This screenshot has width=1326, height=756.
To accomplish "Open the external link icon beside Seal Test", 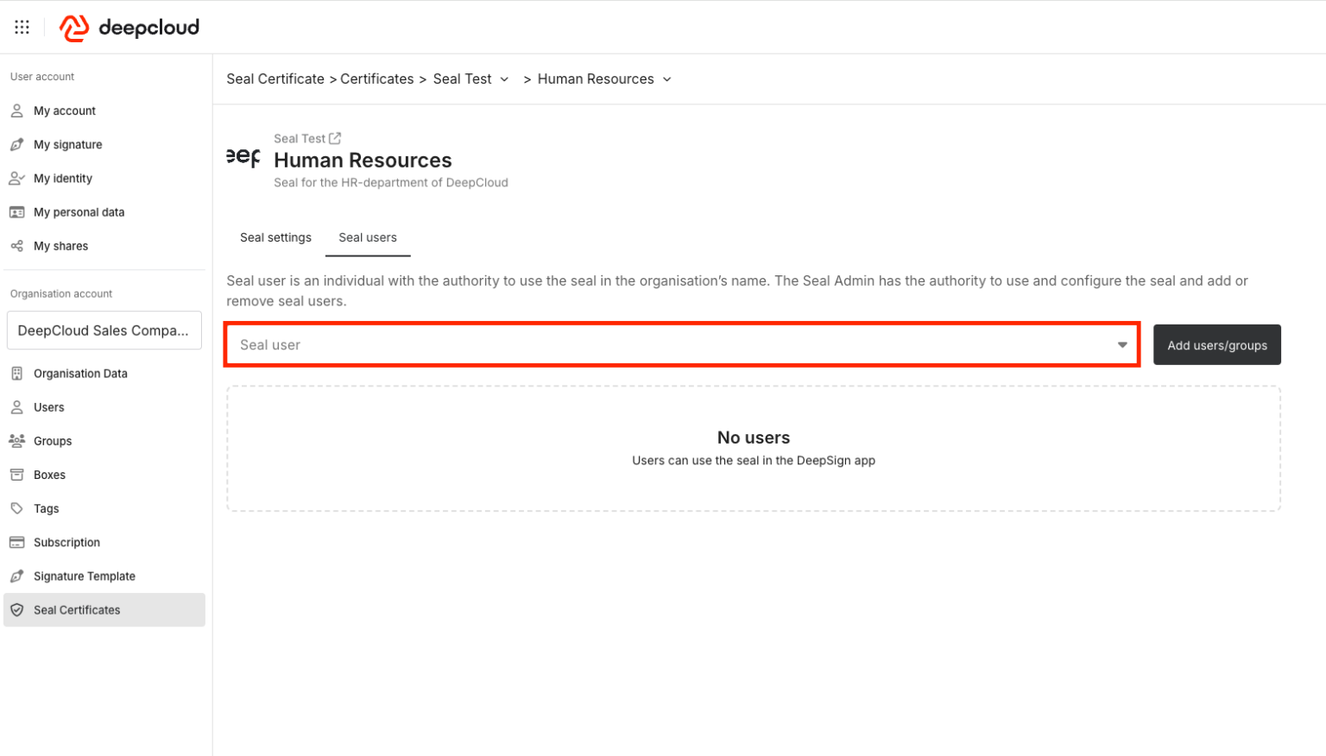I will pos(335,138).
